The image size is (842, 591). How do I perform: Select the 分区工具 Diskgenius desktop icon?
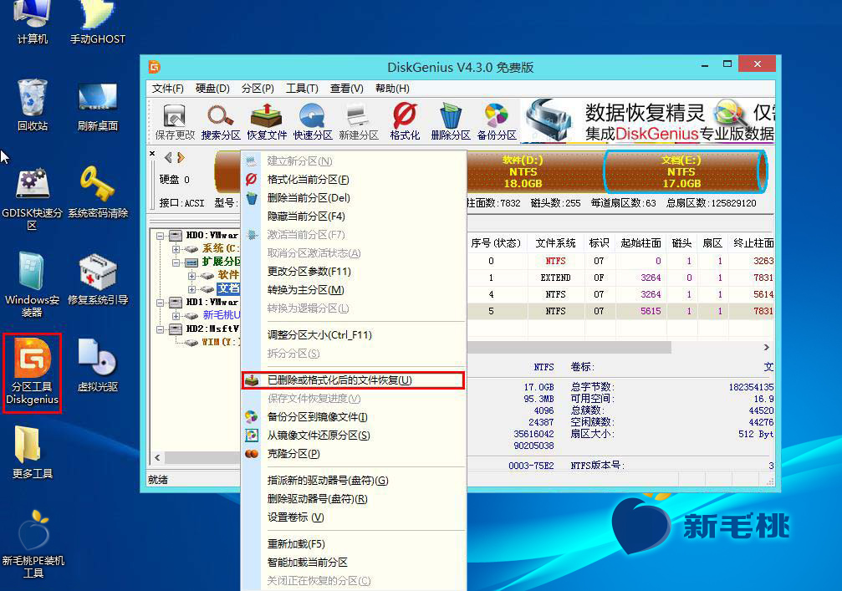point(33,373)
